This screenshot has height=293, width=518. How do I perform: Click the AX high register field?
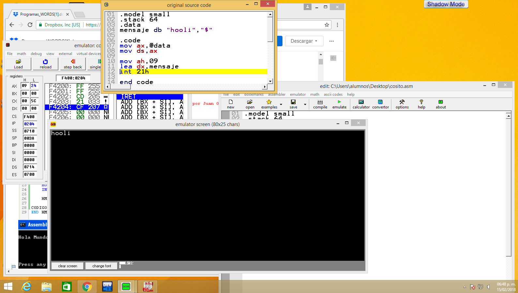24,86
